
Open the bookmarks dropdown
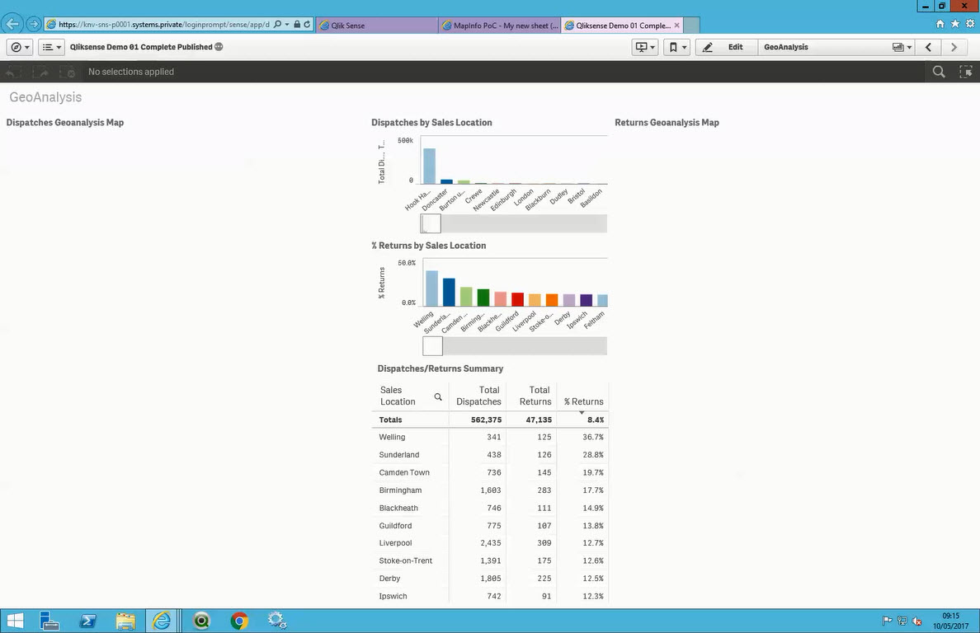coord(678,47)
